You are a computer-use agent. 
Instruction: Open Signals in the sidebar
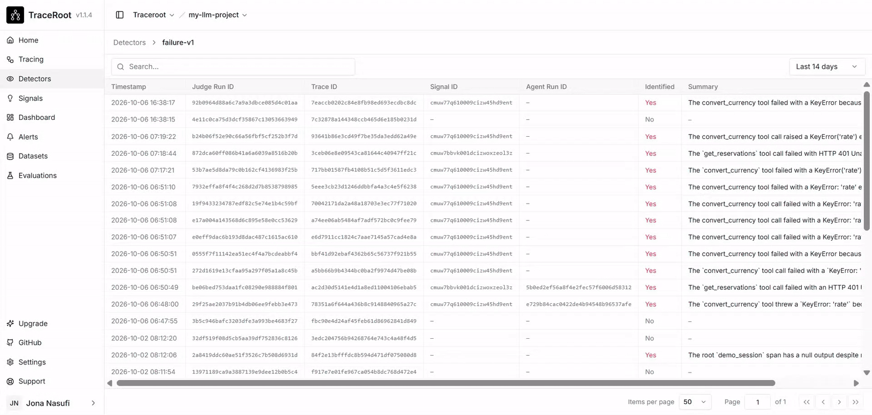click(x=52, y=99)
